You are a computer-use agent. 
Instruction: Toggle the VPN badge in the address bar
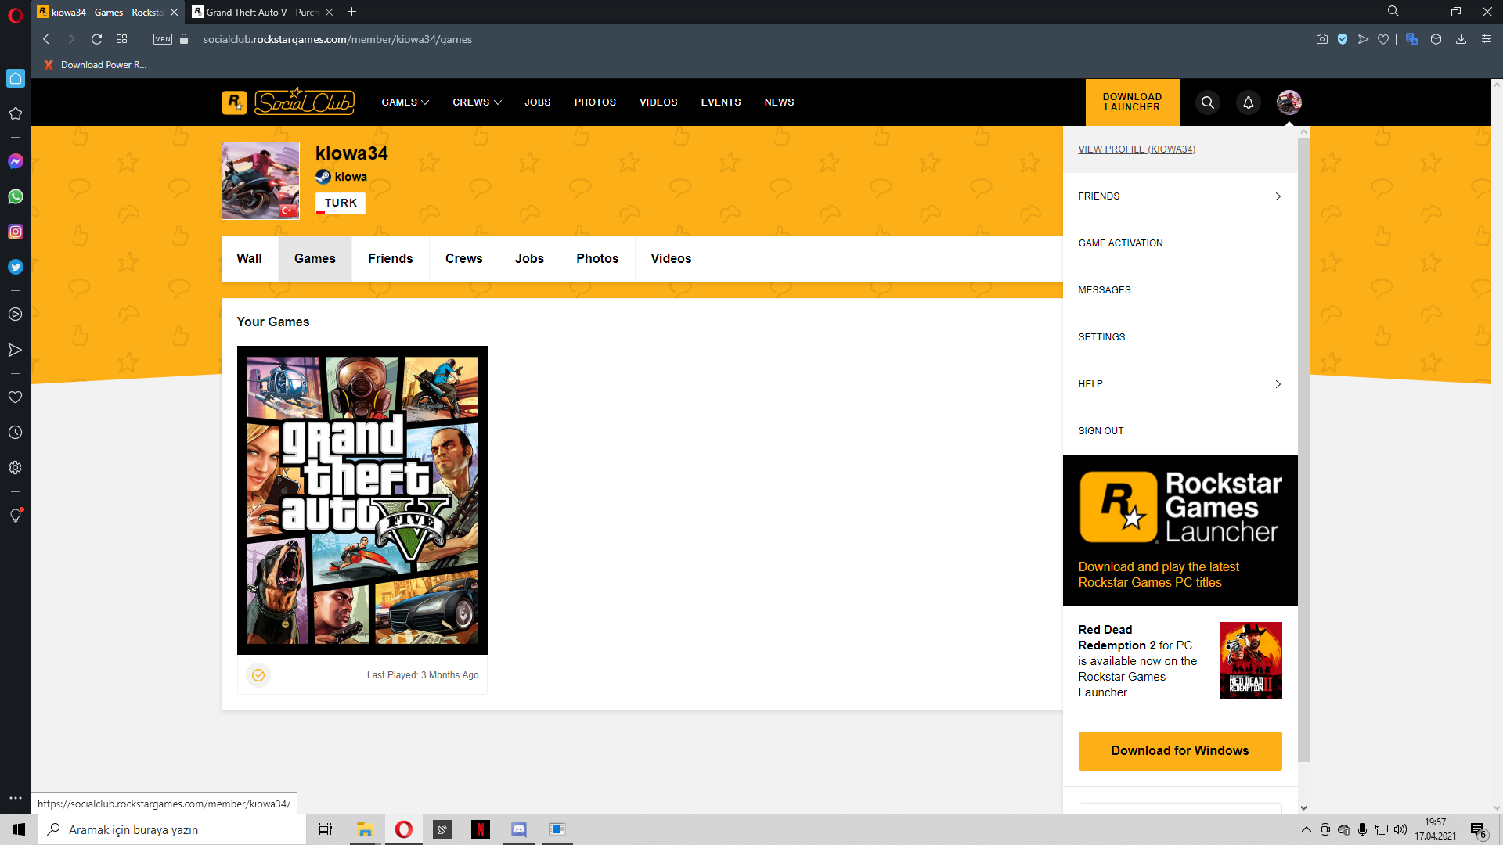(x=163, y=39)
